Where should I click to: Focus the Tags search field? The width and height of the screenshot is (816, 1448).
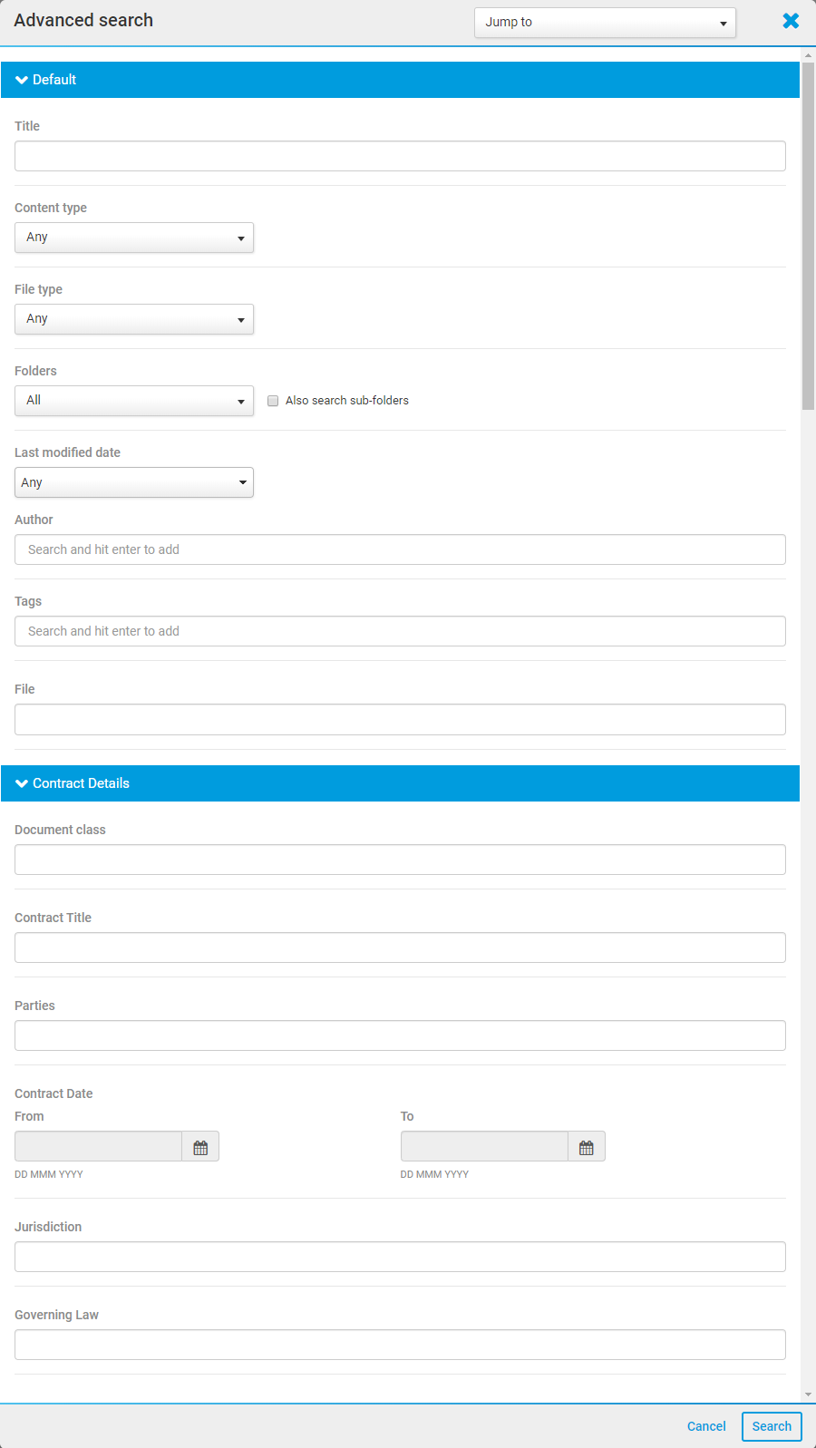400,631
